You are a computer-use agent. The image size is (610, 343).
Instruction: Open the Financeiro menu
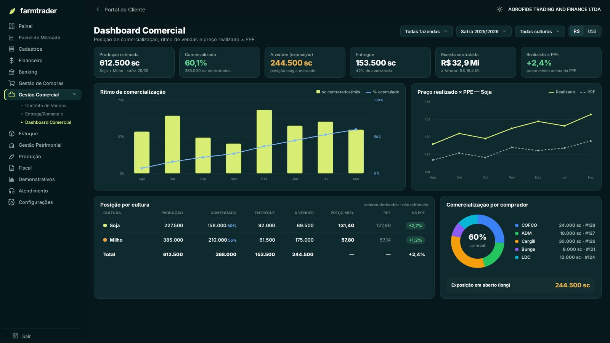click(x=30, y=61)
